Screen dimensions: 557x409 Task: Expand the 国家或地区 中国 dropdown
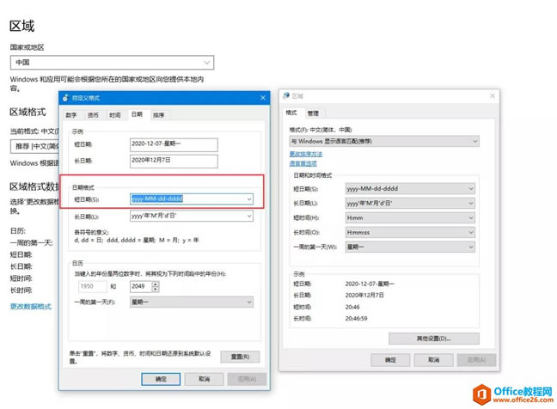(x=112, y=63)
